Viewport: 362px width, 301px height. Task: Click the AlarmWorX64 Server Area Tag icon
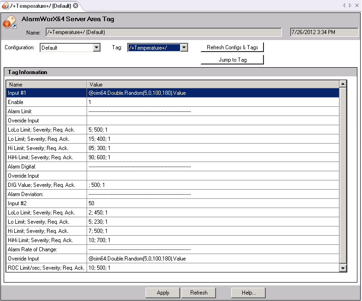click(10, 22)
